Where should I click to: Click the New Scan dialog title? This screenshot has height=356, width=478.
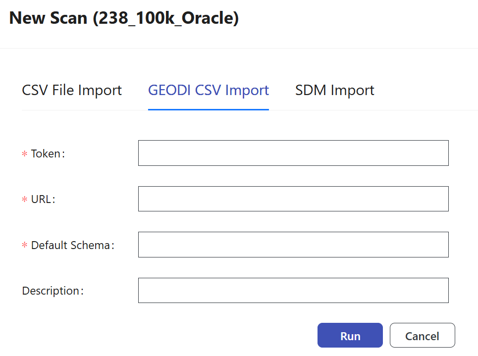click(124, 18)
